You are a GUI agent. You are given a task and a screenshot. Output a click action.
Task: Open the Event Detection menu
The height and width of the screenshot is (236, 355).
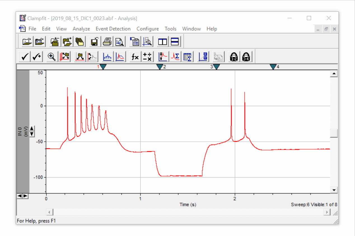point(113,29)
